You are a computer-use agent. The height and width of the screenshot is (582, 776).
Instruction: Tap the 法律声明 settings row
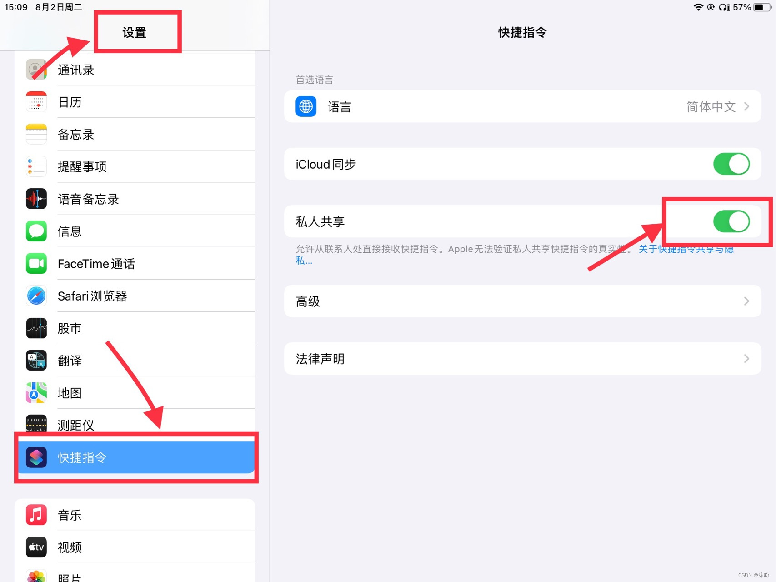pyautogui.click(x=522, y=359)
